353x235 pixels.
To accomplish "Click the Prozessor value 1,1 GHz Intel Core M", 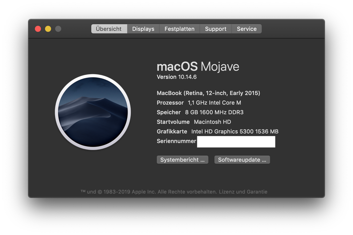I will pyautogui.click(x=214, y=103).
